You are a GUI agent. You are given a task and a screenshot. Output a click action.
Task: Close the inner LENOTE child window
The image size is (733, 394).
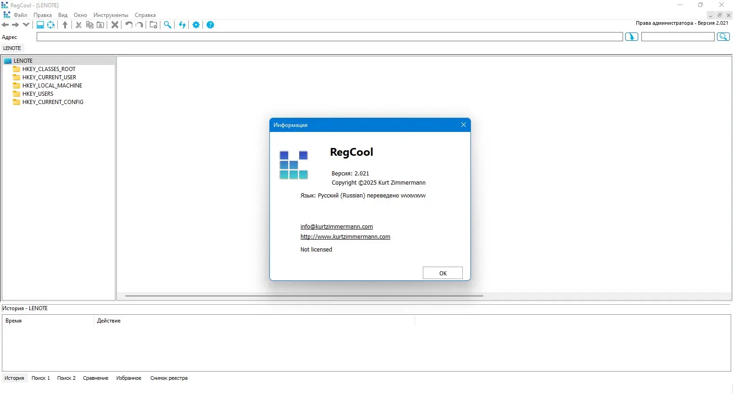pos(728,15)
